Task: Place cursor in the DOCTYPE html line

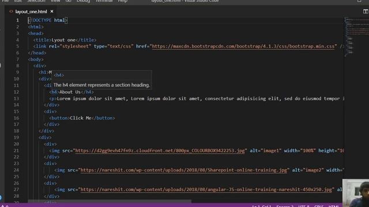Action: [x=48, y=20]
